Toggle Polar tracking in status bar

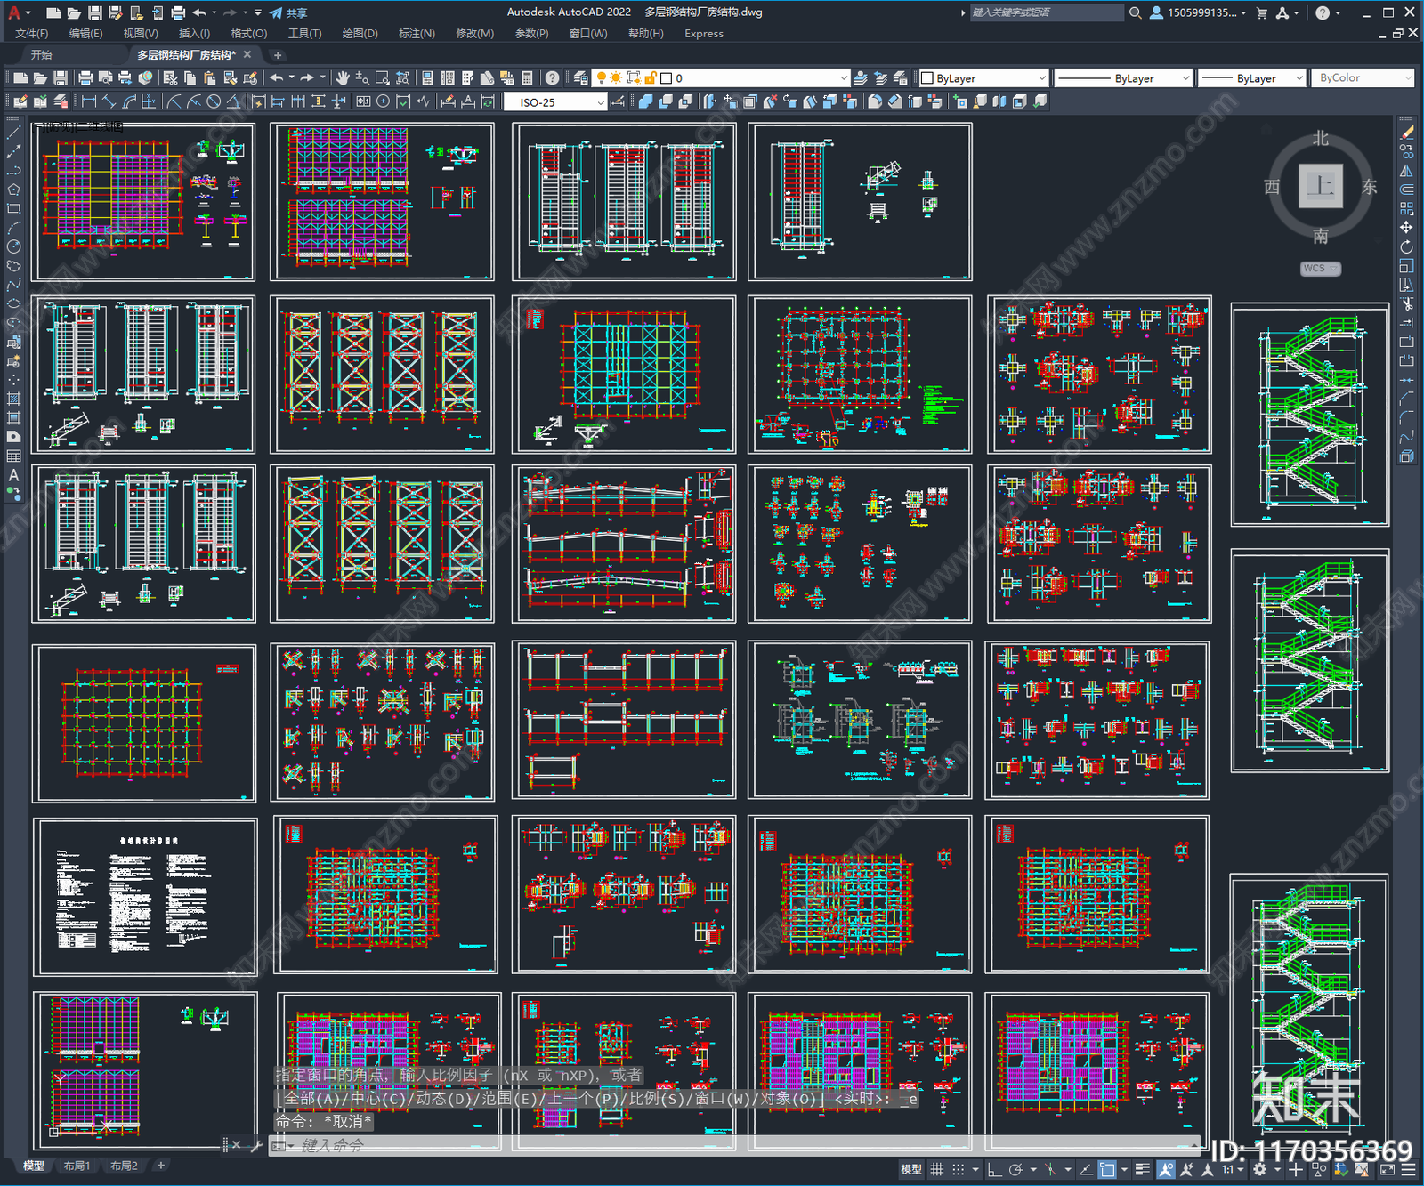(1015, 1170)
